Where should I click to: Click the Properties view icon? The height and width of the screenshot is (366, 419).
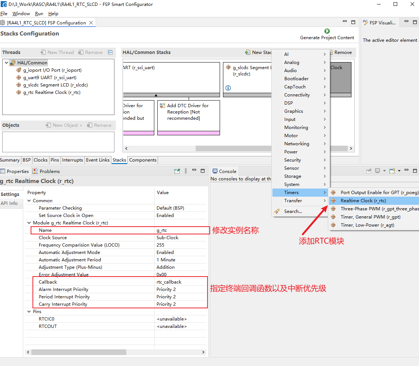click(x=3, y=171)
